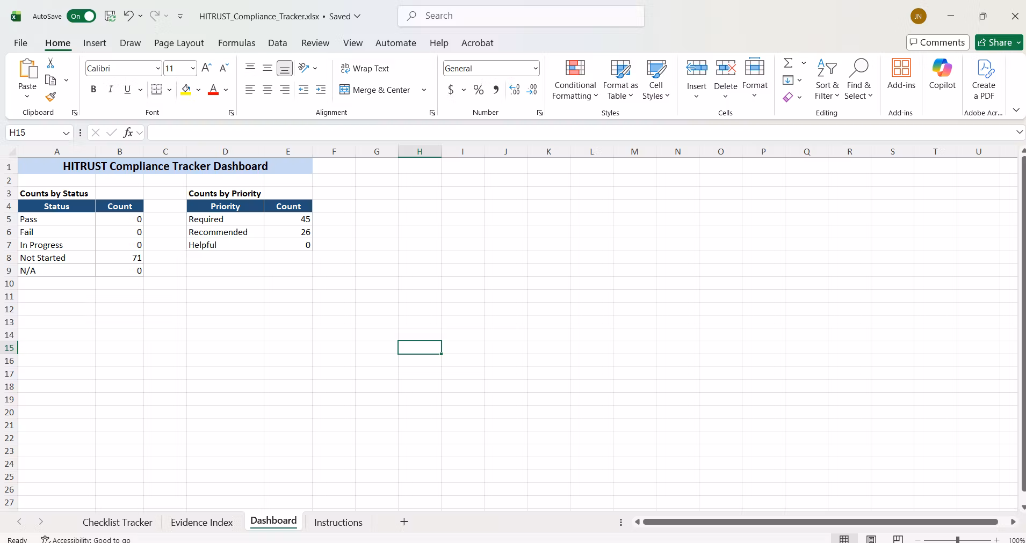Click the AutoSum sigma icon
The image size is (1026, 543).
[788, 63]
